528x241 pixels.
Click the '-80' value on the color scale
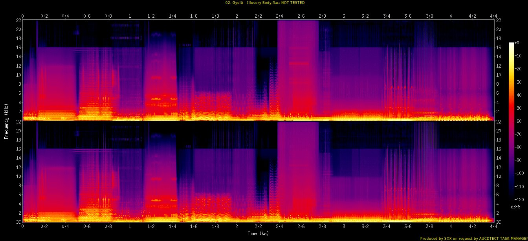tap(519, 147)
